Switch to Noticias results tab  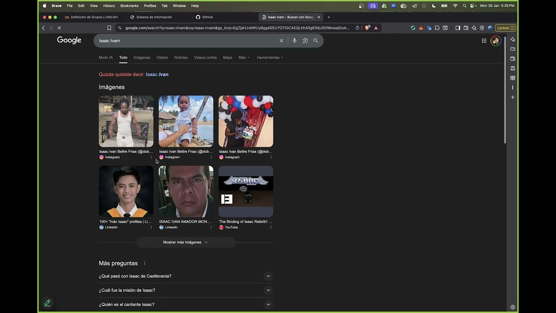tap(181, 57)
